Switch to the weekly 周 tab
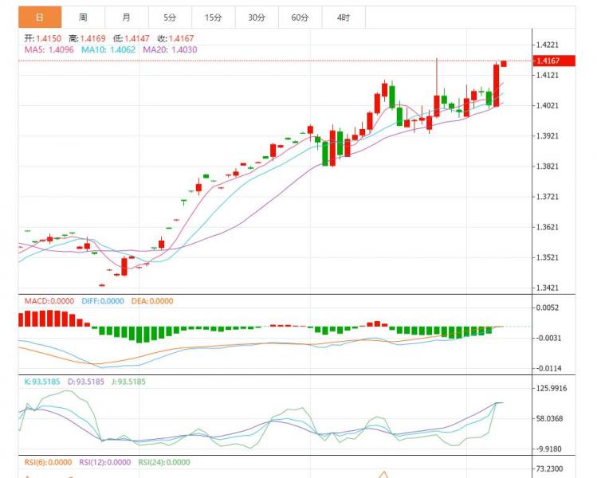Screen dimensions: 597x478 tap(83, 18)
